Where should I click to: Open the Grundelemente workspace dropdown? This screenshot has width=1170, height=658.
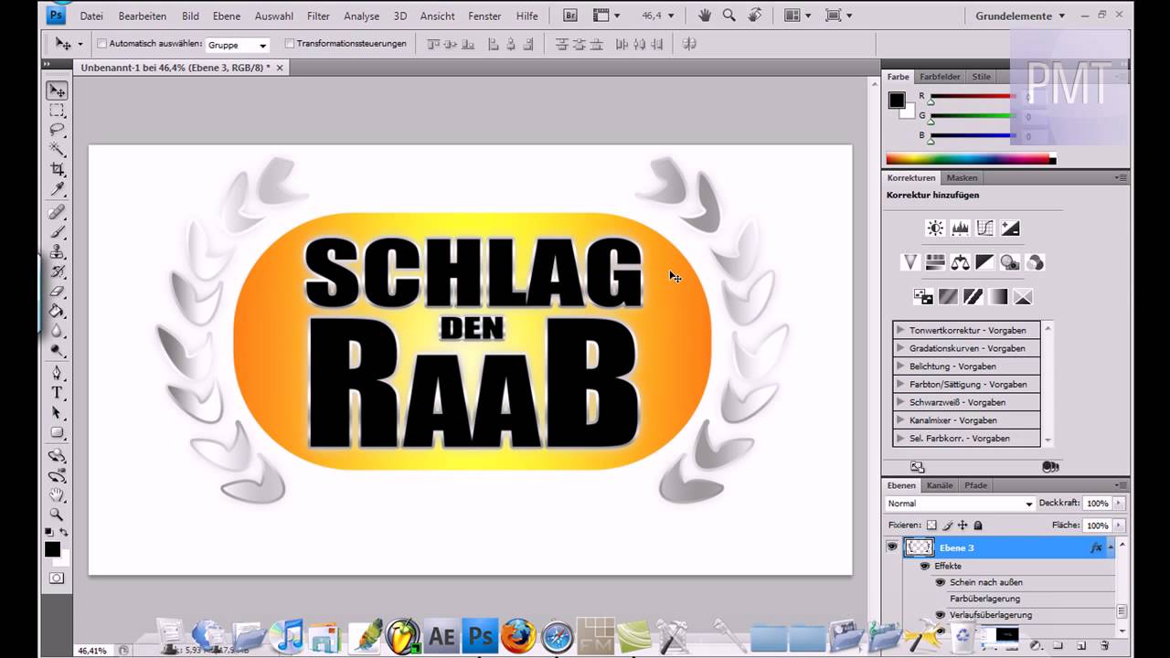click(x=1020, y=16)
